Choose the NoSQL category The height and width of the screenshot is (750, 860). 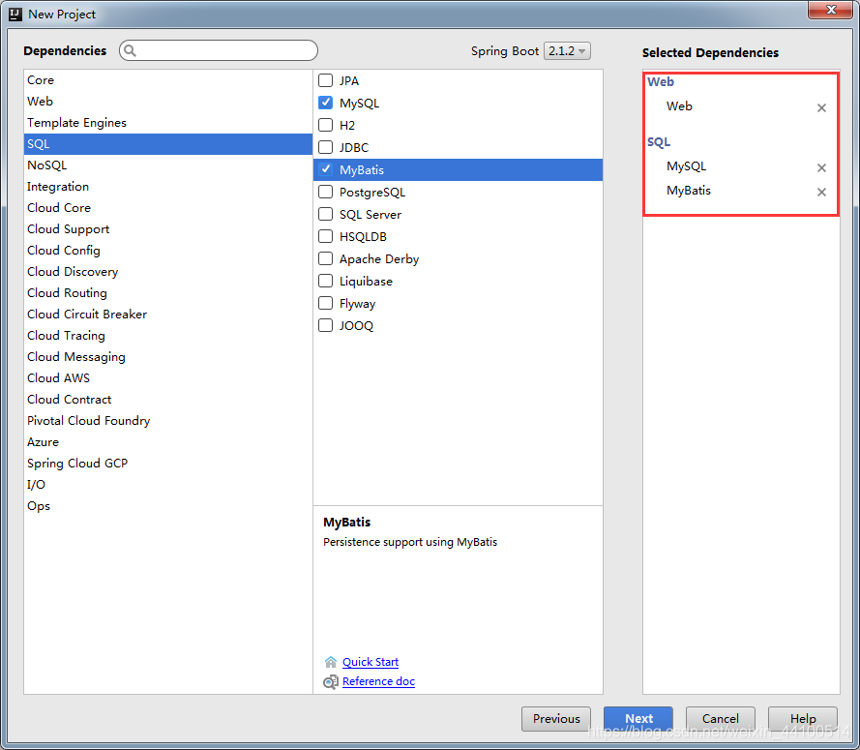click(x=167, y=165)
